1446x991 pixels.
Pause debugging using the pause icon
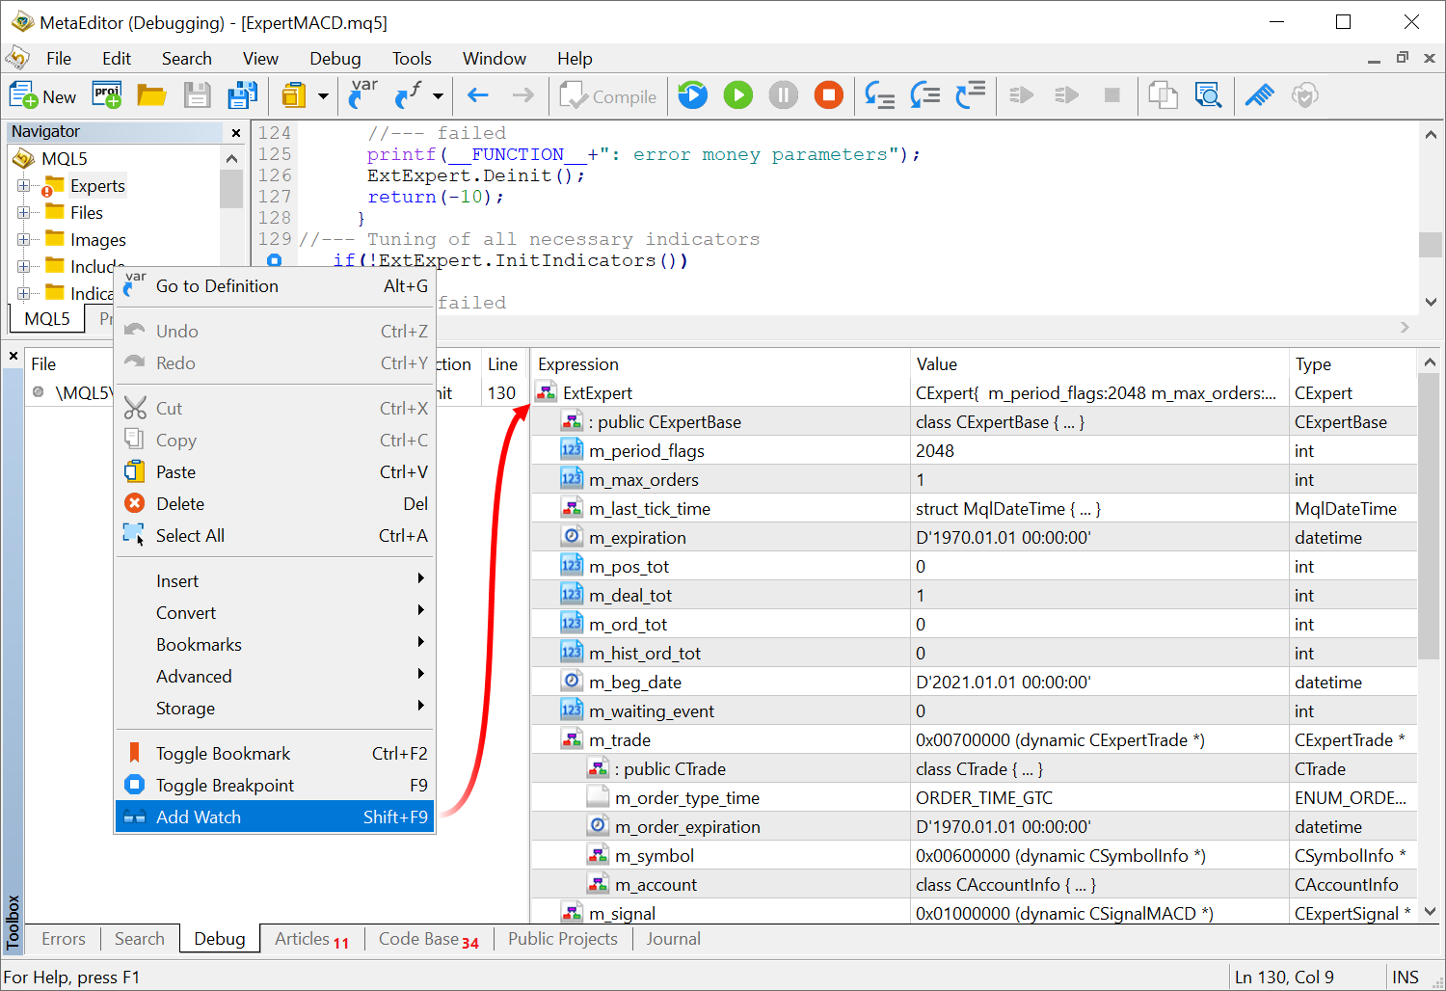pos(783,95)
